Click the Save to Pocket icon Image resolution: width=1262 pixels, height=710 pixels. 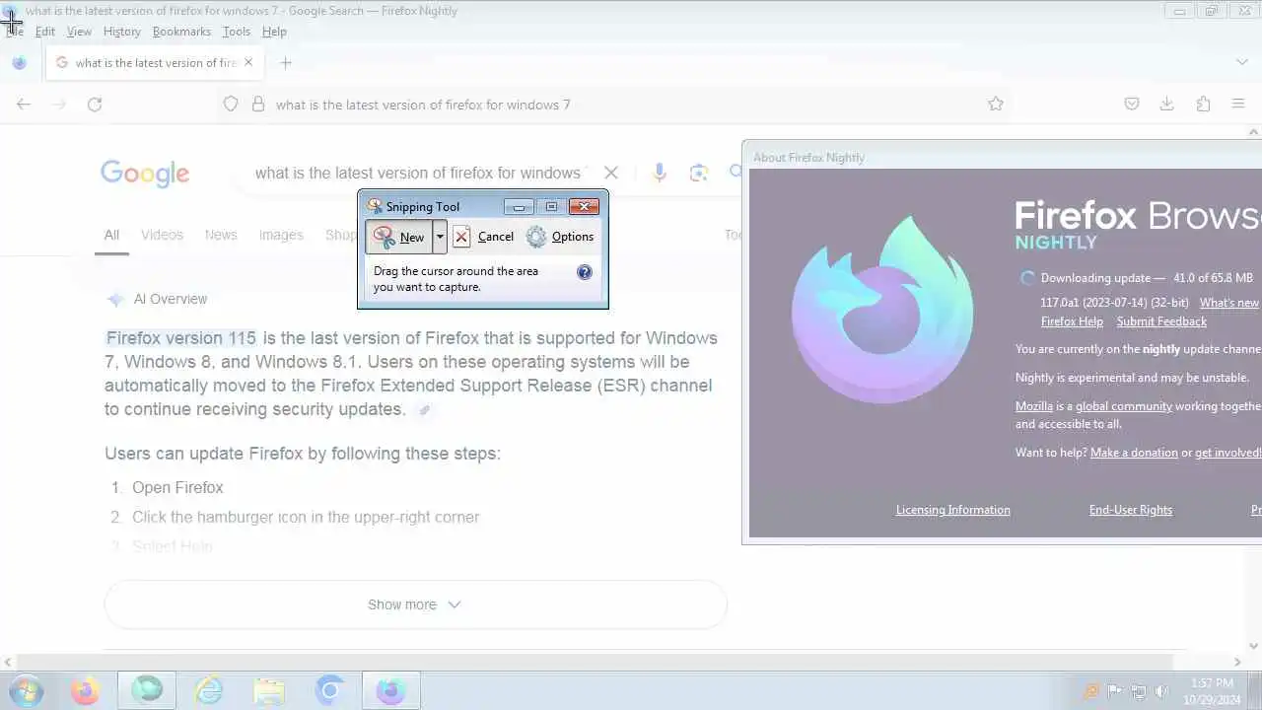(x=1132, y=104)
